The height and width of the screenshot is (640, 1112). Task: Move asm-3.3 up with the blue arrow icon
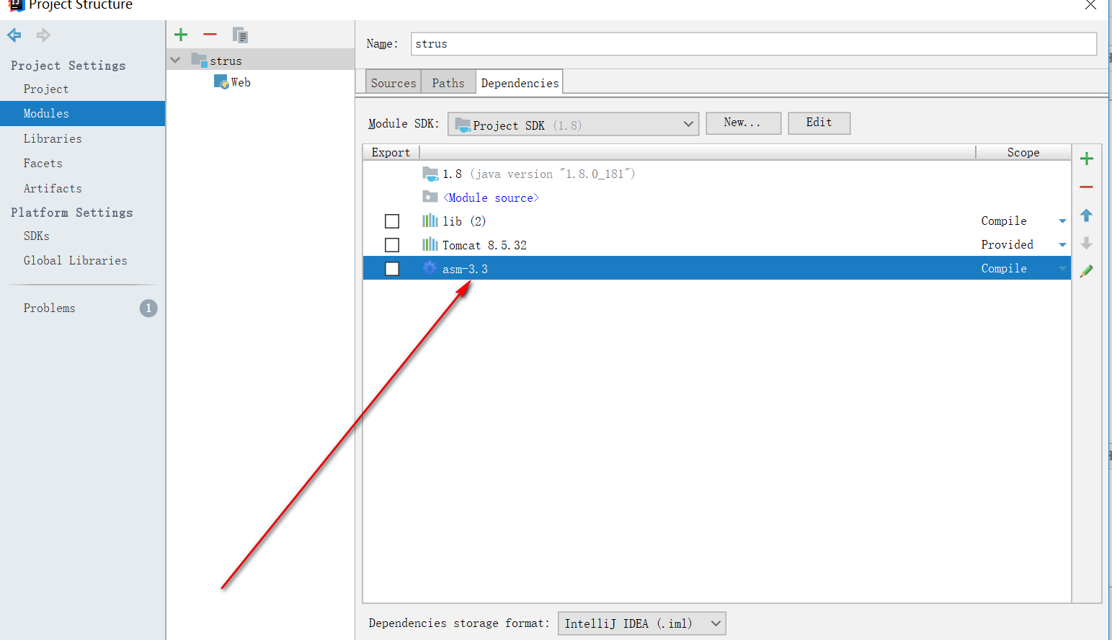tap(1087, 215)
